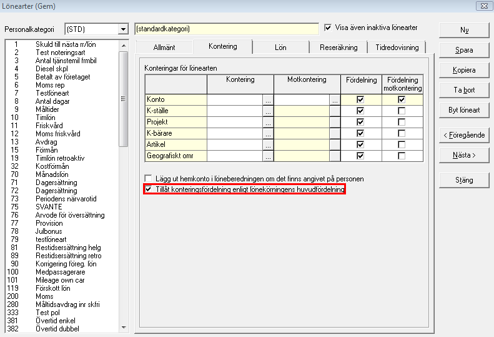
Task: Uncheck Fördelning for K-bärare row
Action: tap(360, 133)
